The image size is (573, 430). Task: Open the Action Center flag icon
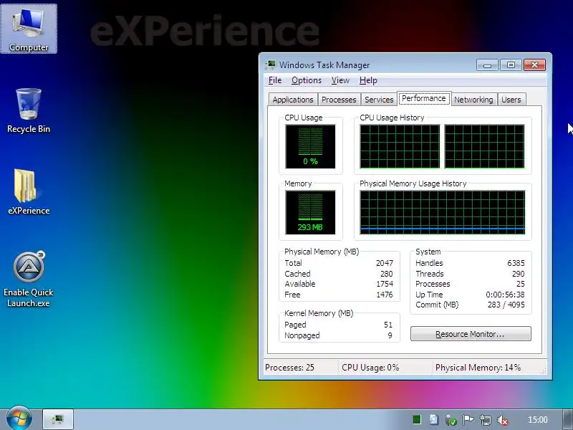(x=468, y=420)
